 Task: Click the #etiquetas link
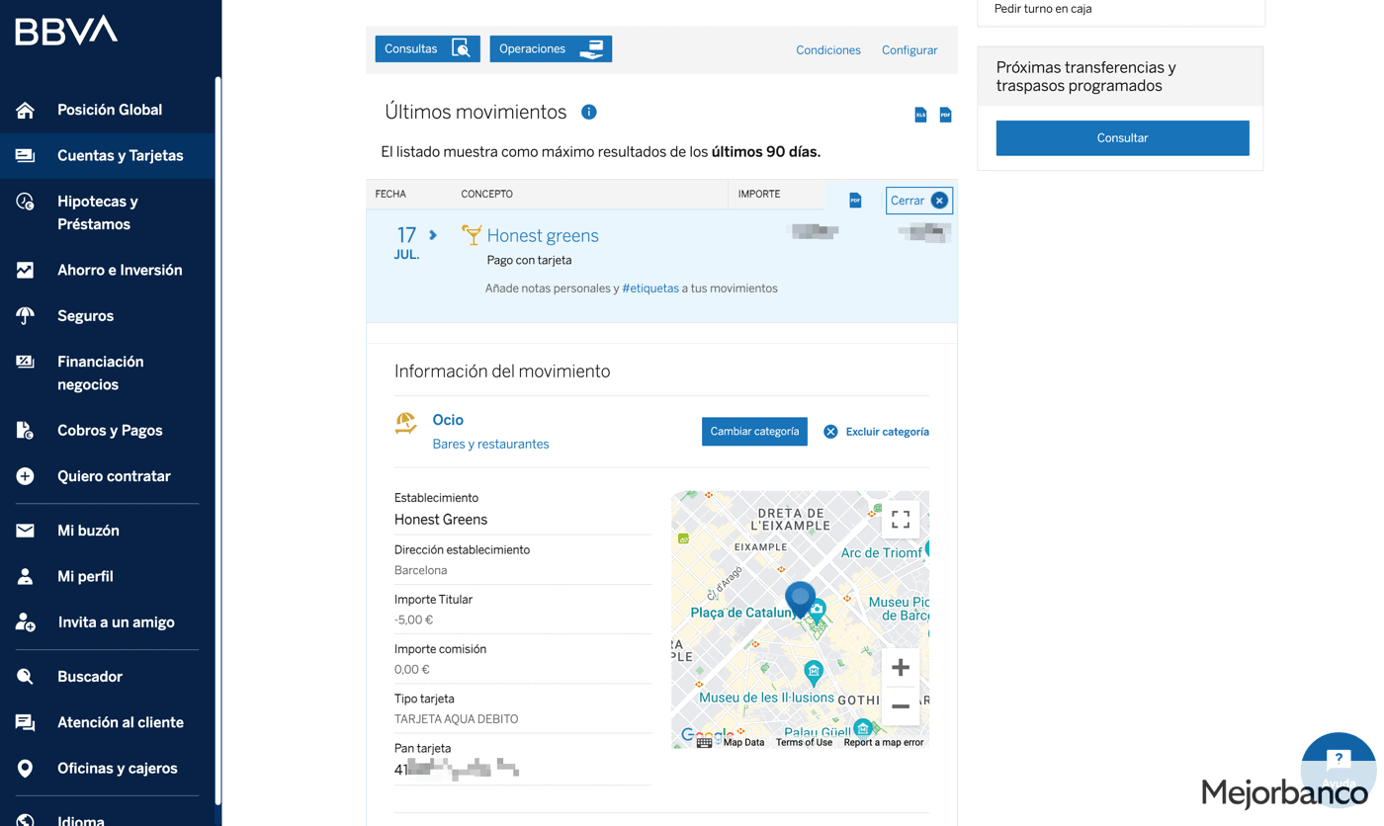coord(650,289)
